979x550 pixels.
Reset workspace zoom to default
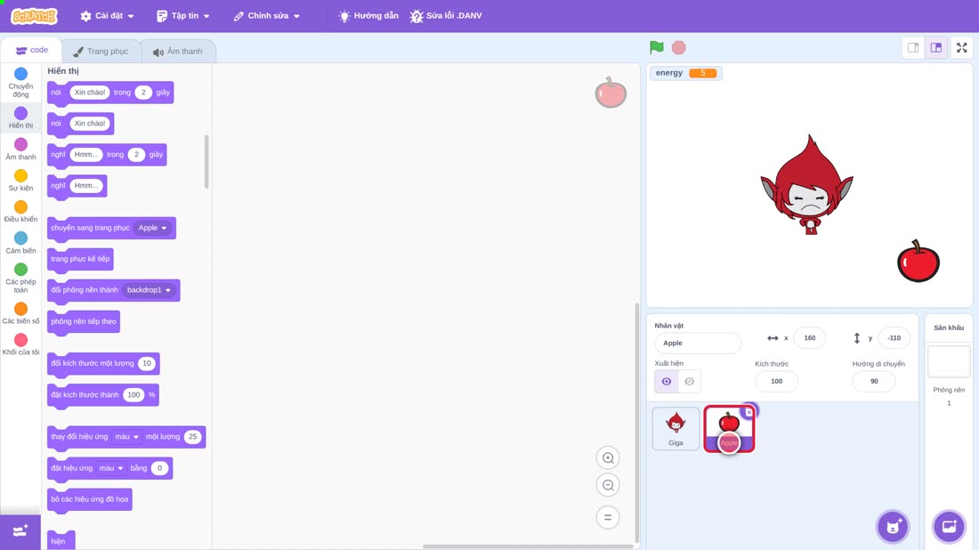click(608, 517)
